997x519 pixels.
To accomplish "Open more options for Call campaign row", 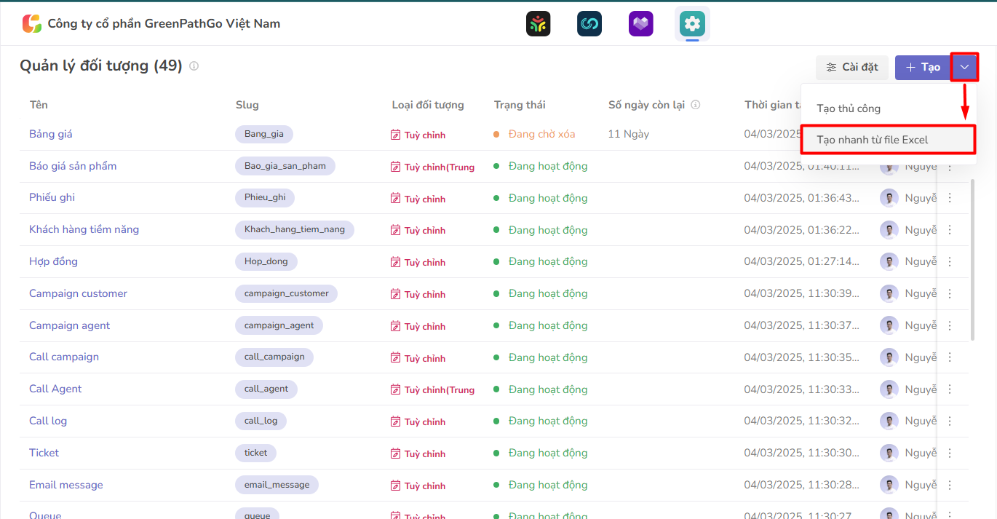I will coord(950,357).
